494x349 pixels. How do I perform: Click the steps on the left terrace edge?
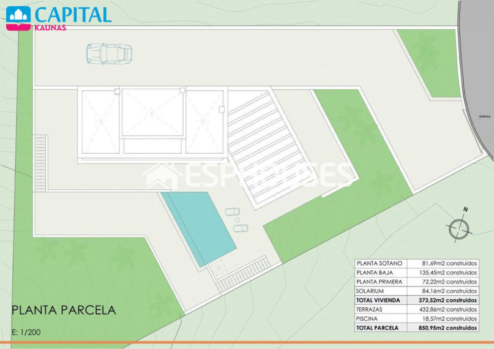click(x=40, y=163)
